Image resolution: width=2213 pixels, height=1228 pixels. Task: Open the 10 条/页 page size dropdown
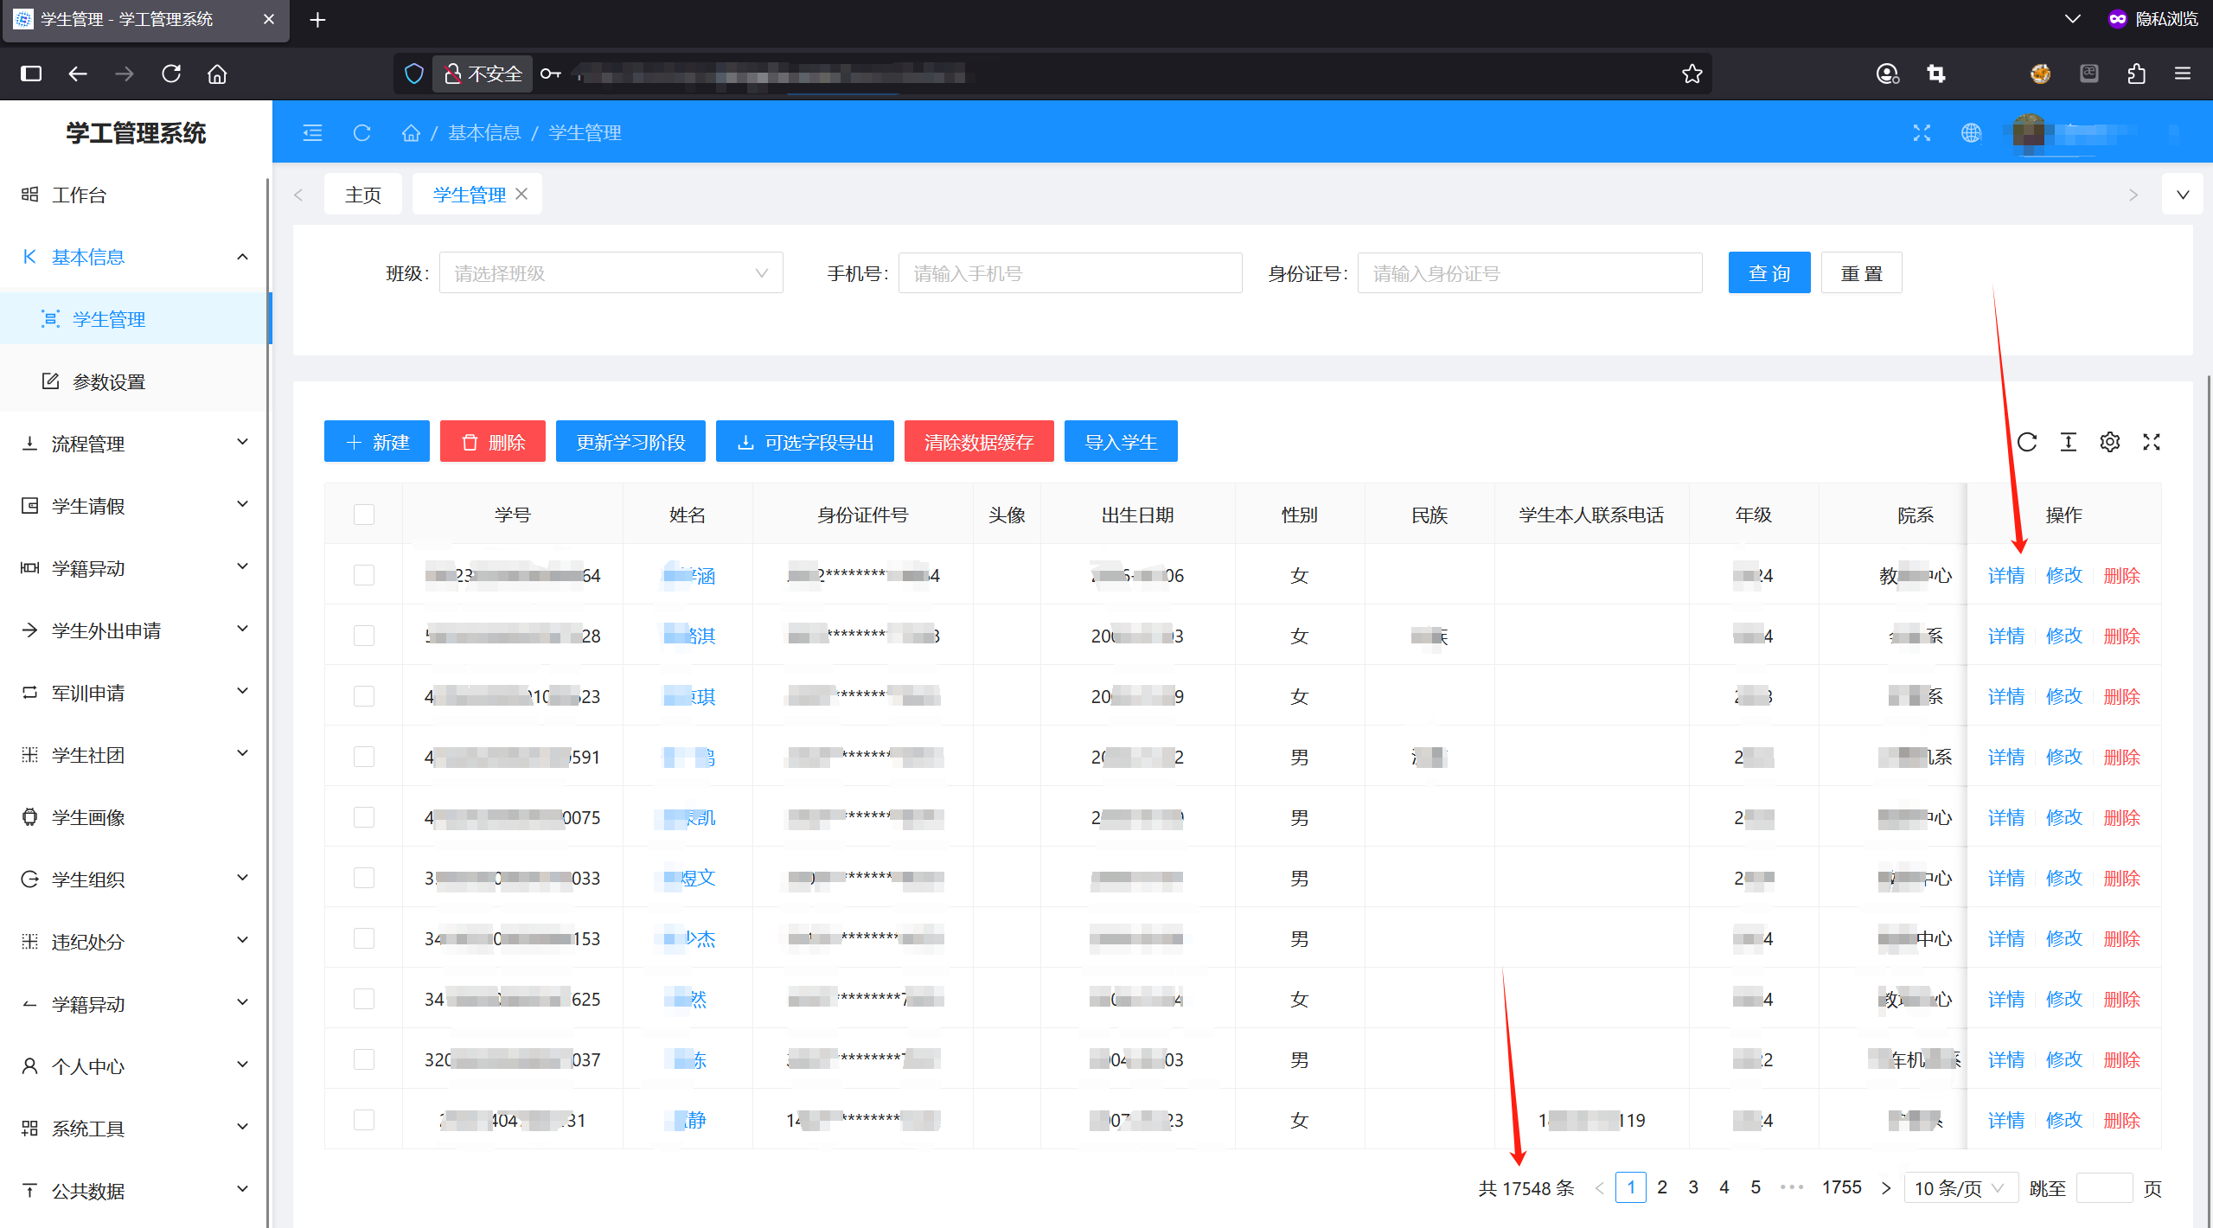[x=1960, y=1188]
